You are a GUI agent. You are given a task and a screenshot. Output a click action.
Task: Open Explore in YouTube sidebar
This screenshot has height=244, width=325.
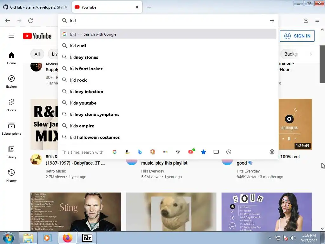11,82
